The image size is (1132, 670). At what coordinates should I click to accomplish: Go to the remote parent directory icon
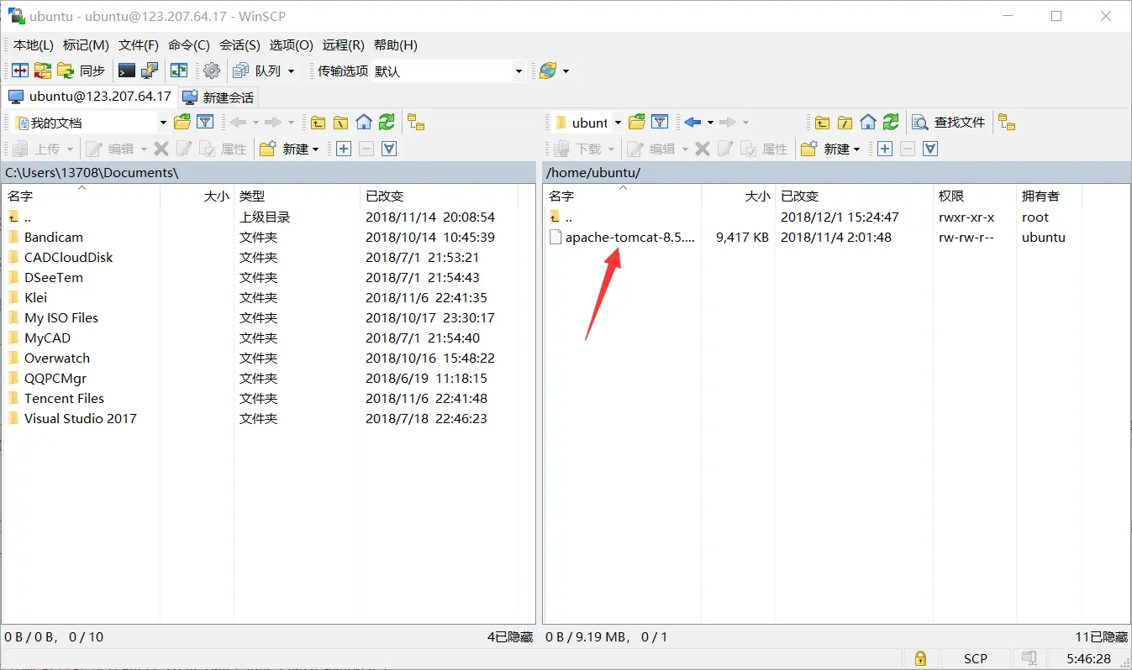pos(823,123)
